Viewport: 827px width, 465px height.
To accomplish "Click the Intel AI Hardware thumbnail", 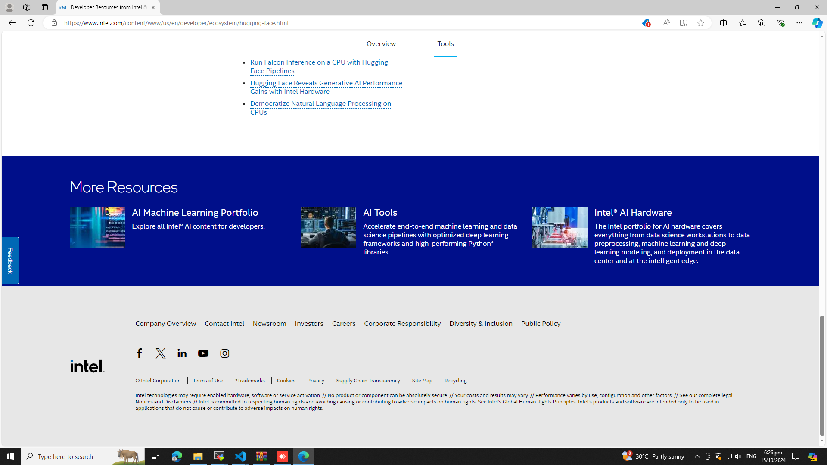I will [x=560, y=227].
